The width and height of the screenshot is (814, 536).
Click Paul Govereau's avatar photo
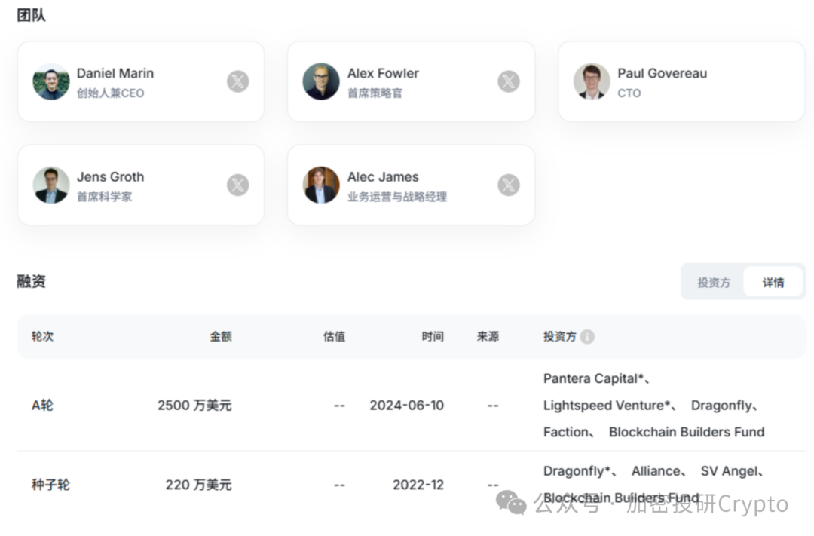click(592, 81)
